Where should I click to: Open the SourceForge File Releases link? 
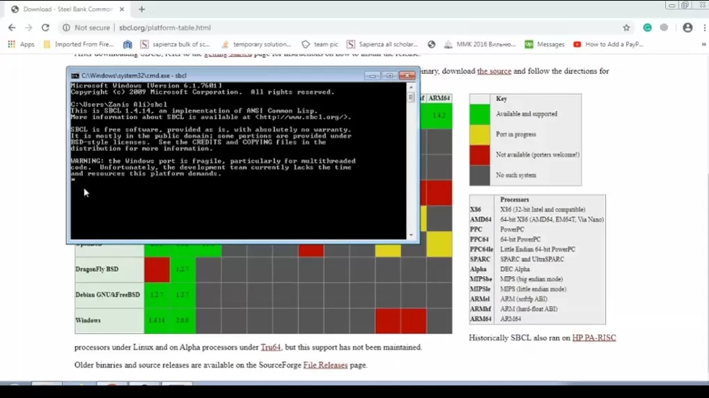[x=325, y=365]
